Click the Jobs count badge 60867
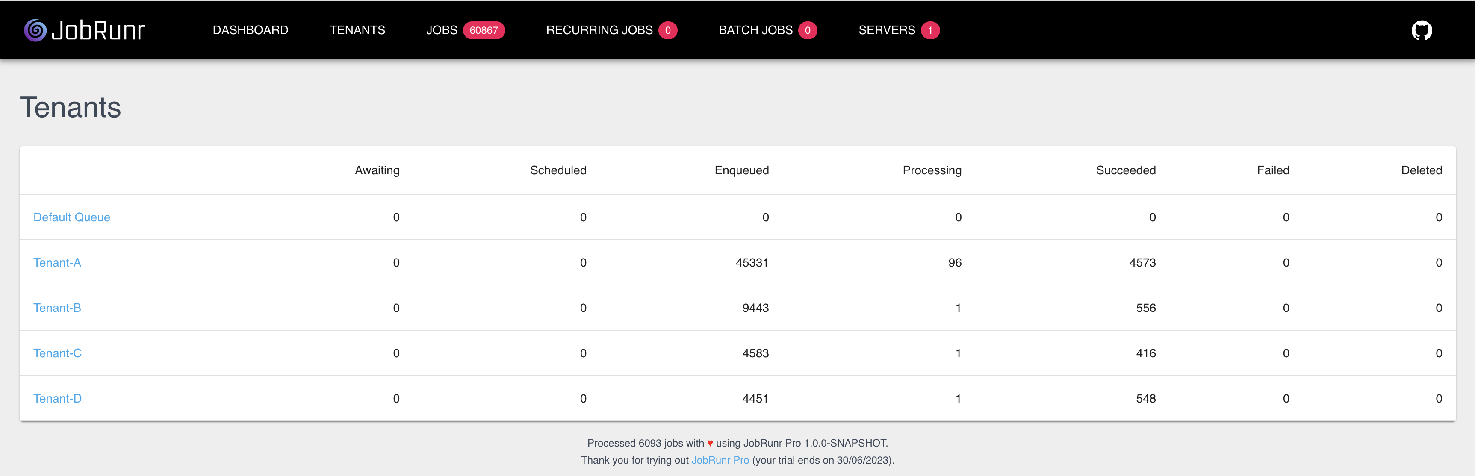 point(483,30)
